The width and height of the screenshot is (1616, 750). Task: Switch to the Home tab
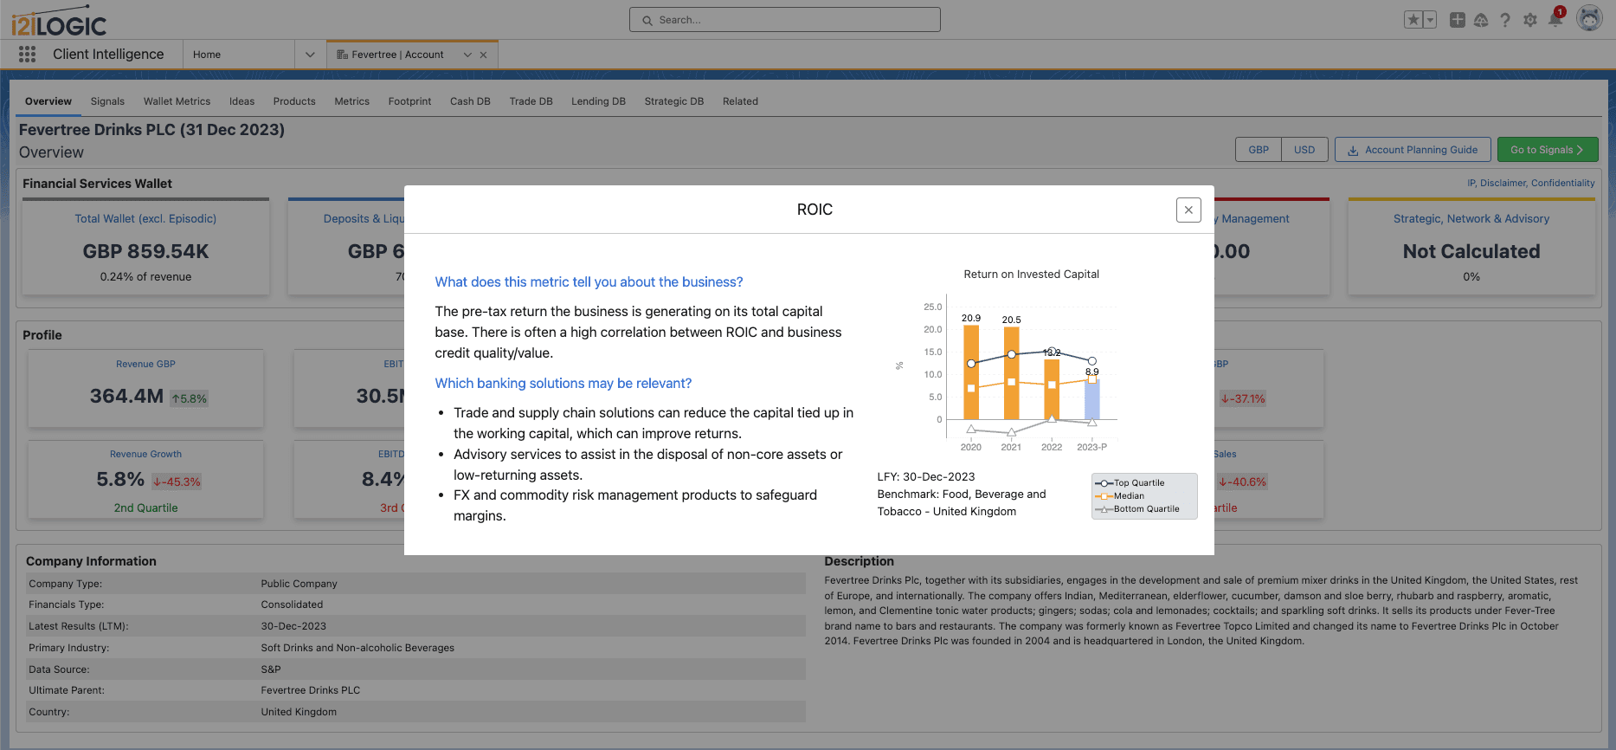[207, 55]
